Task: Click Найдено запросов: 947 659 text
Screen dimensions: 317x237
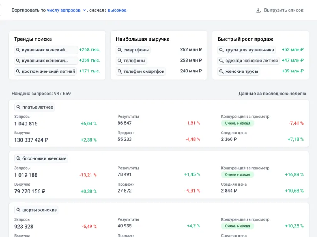Action: [41, 94]
